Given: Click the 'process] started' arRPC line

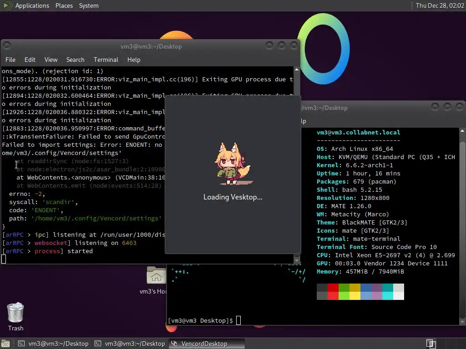Looking at the screenshot, I should [47, 251].
